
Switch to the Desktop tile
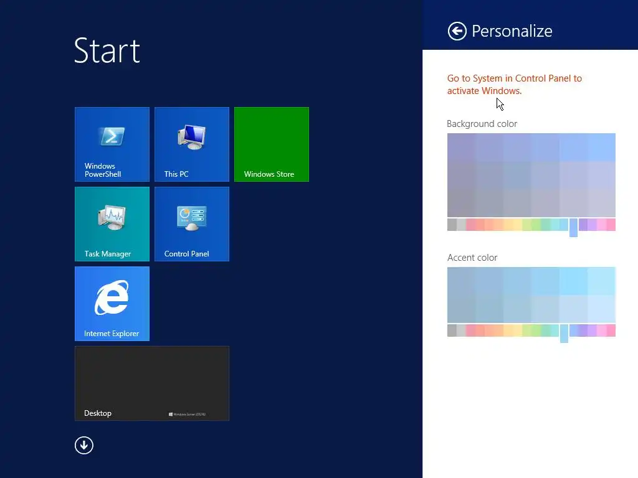(x=152, y=383)
